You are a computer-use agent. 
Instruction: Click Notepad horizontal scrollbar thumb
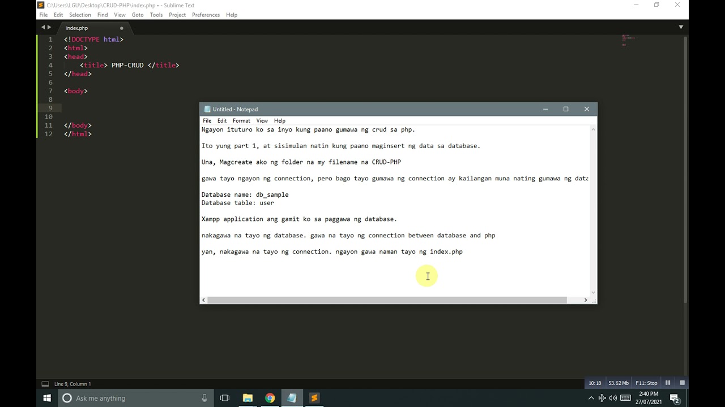tap(387, 300)
